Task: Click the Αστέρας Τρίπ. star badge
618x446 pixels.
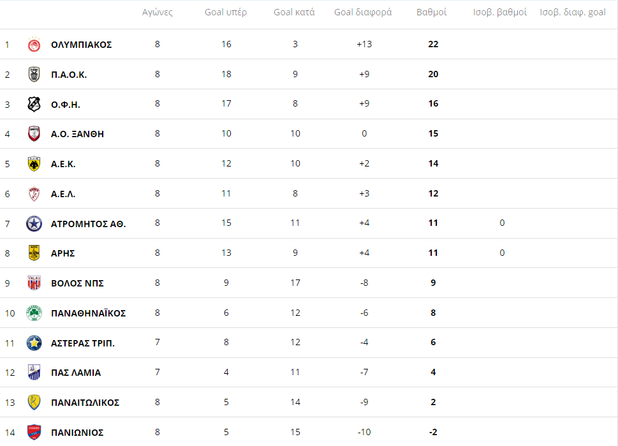Action: coord(34,343)
